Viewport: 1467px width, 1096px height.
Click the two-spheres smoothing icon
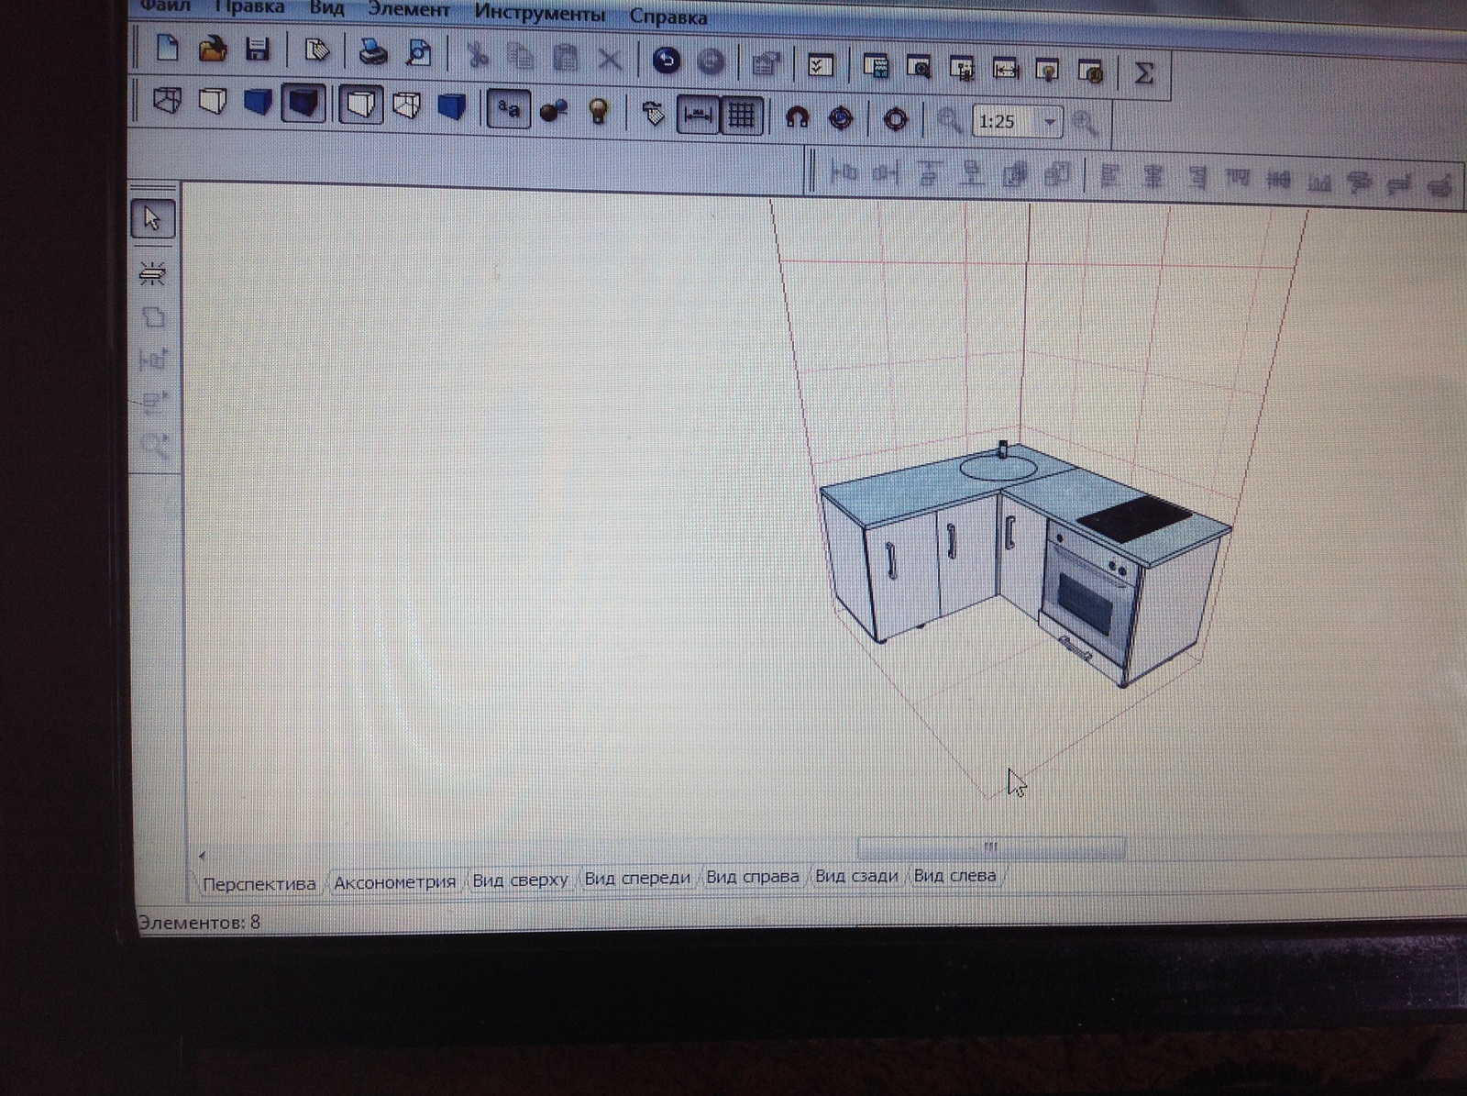coord(553,111)
